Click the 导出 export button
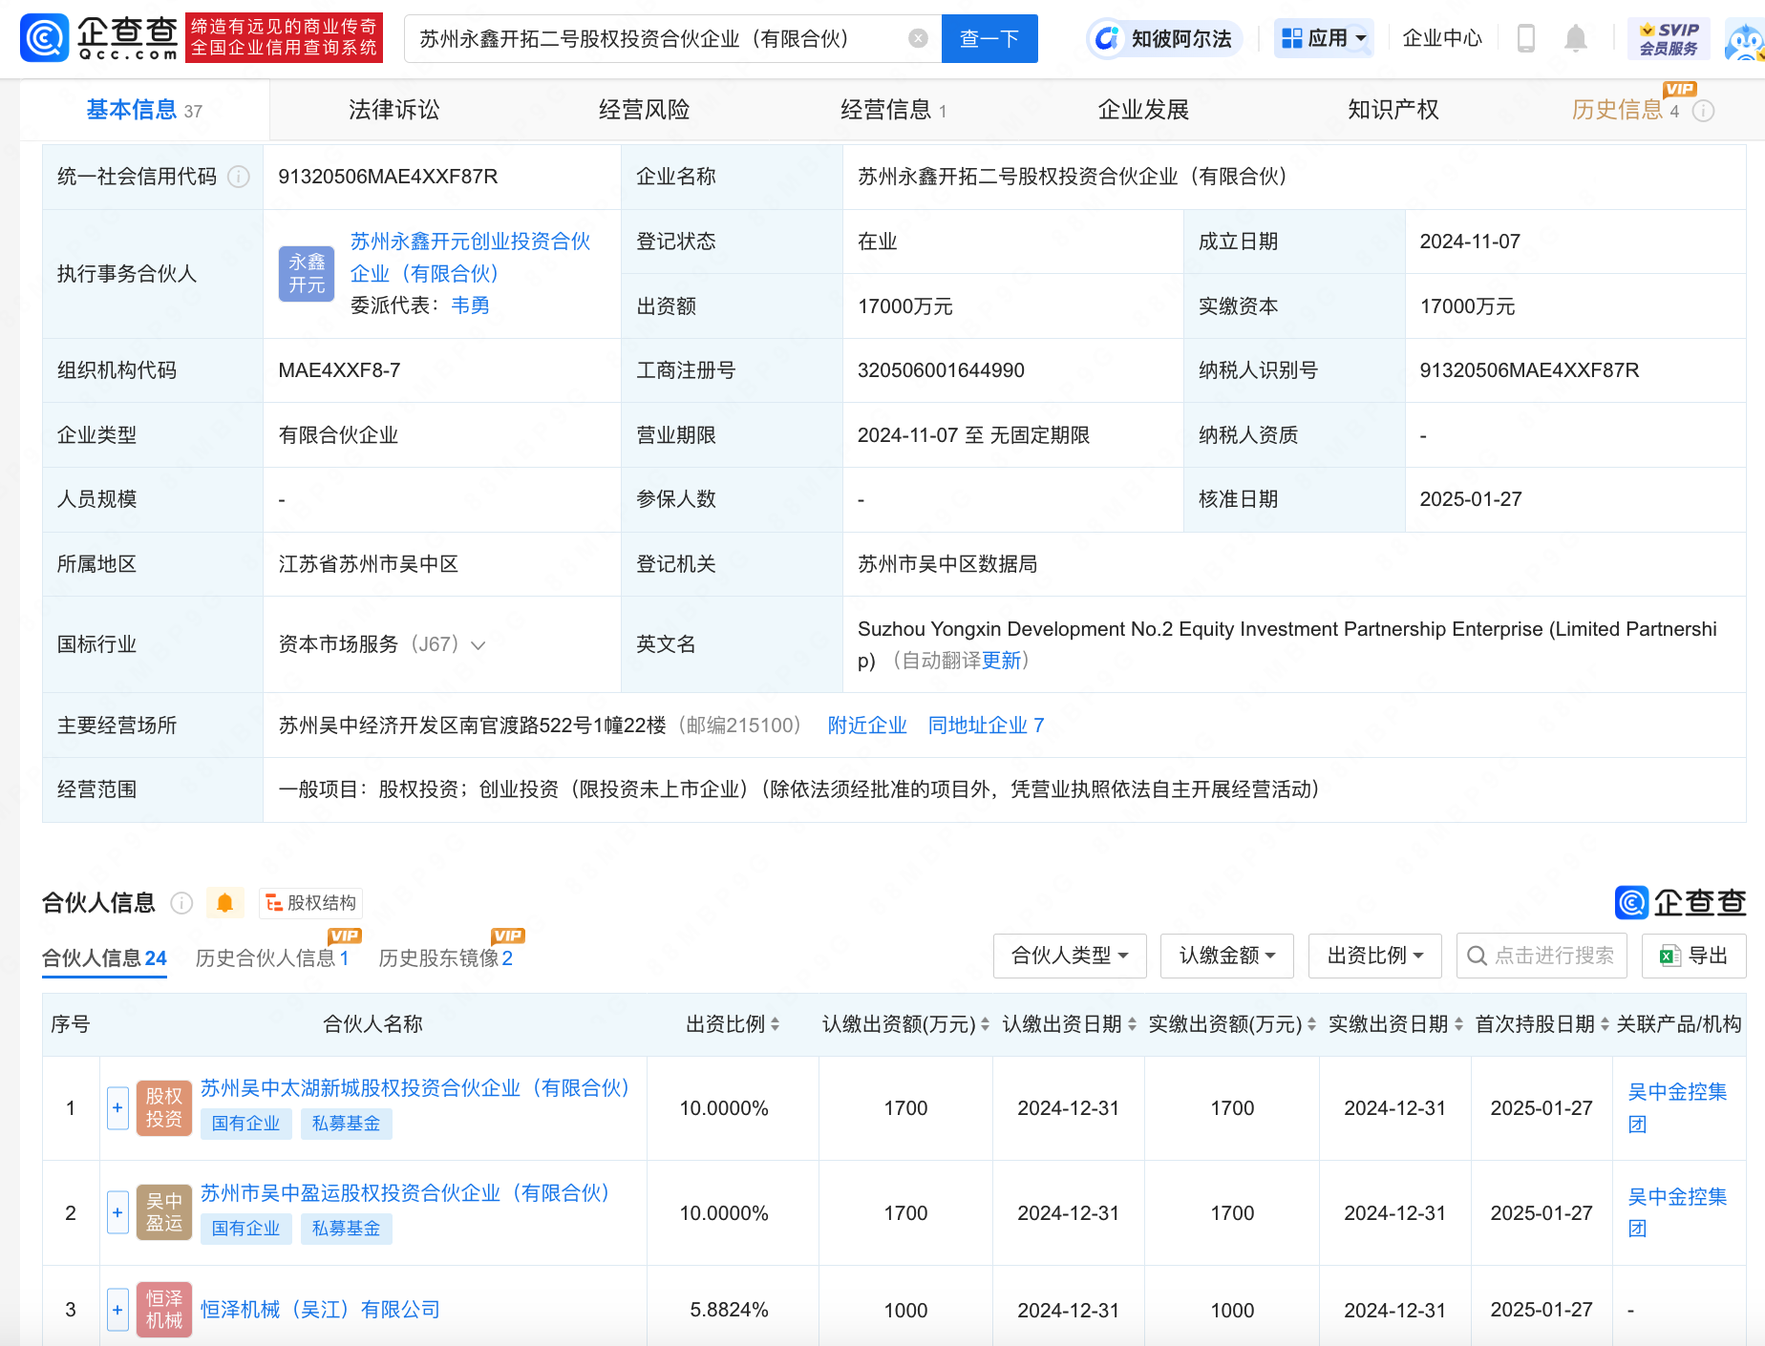The height and width of the screenshot is (1346, 1765). click(x=1694, y=956)
